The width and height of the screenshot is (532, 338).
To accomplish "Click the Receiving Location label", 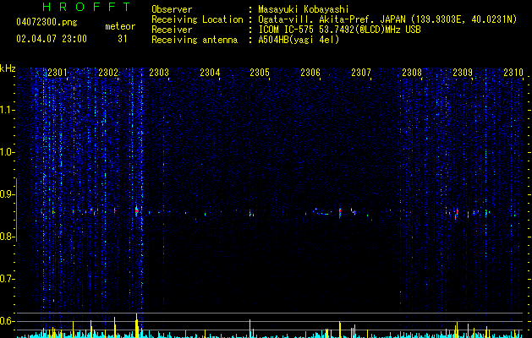I will tap(197, 19).
